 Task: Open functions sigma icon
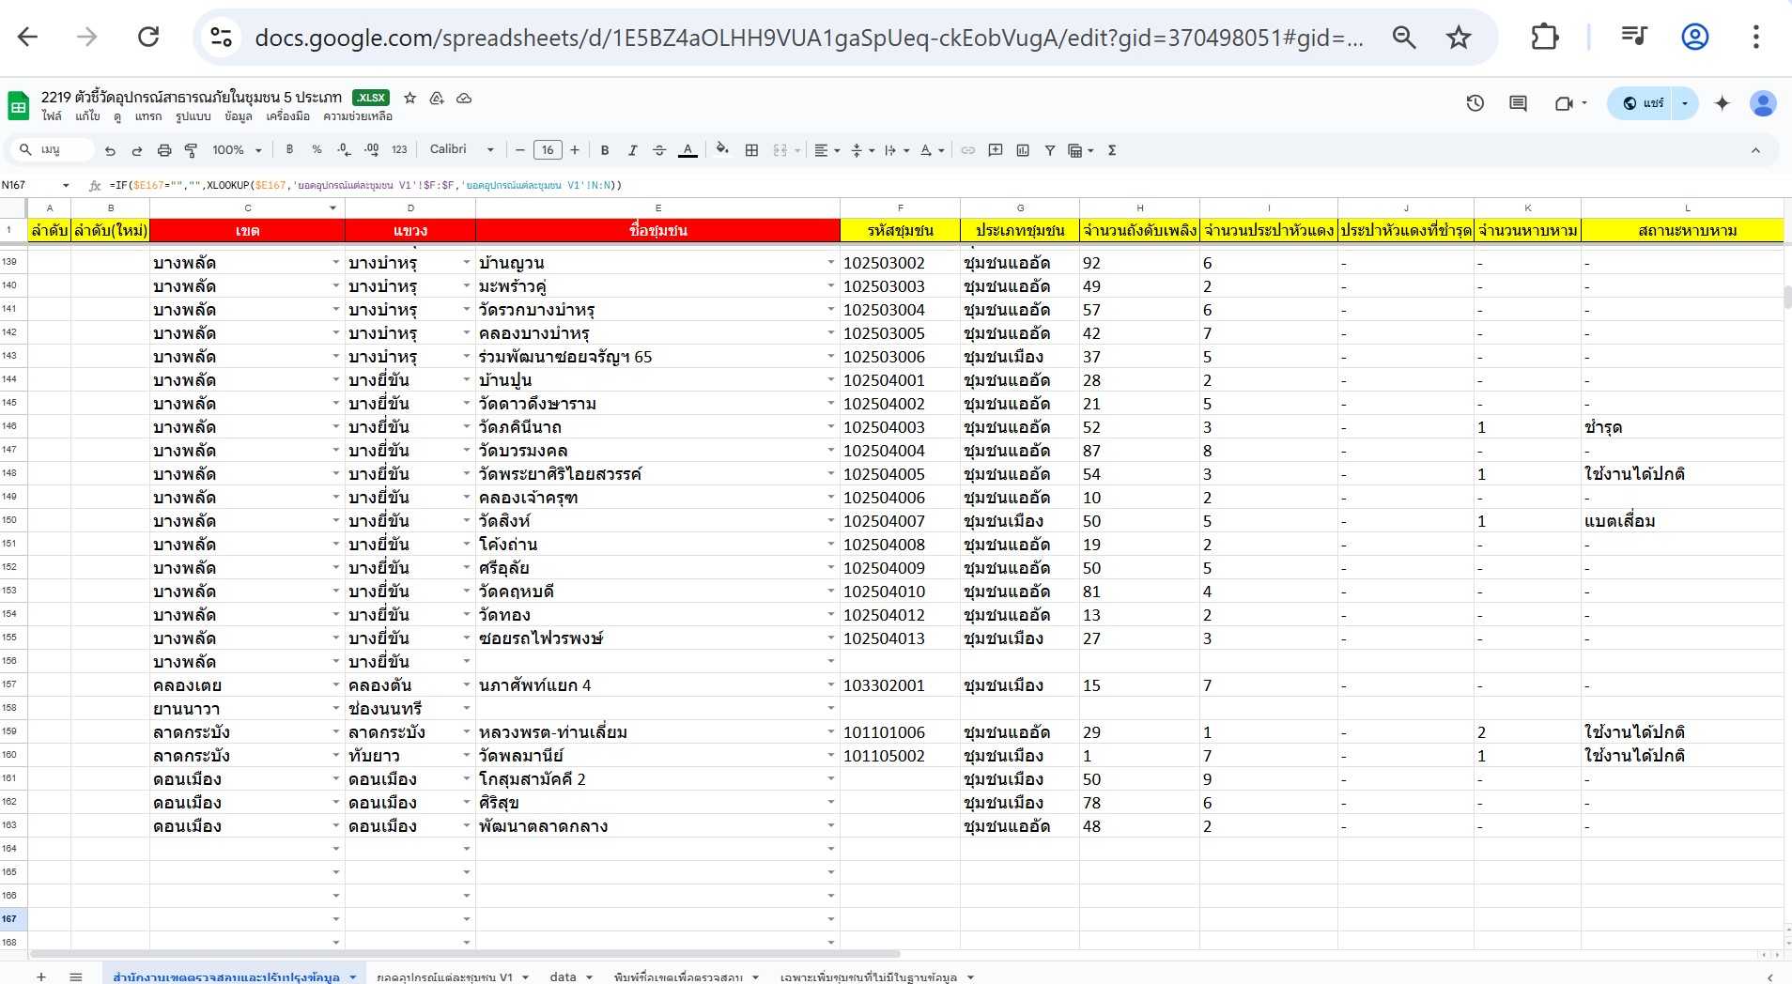point(1112,150)
